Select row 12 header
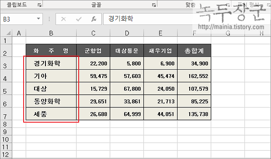 pyautogui.click(x=6, y=154)
